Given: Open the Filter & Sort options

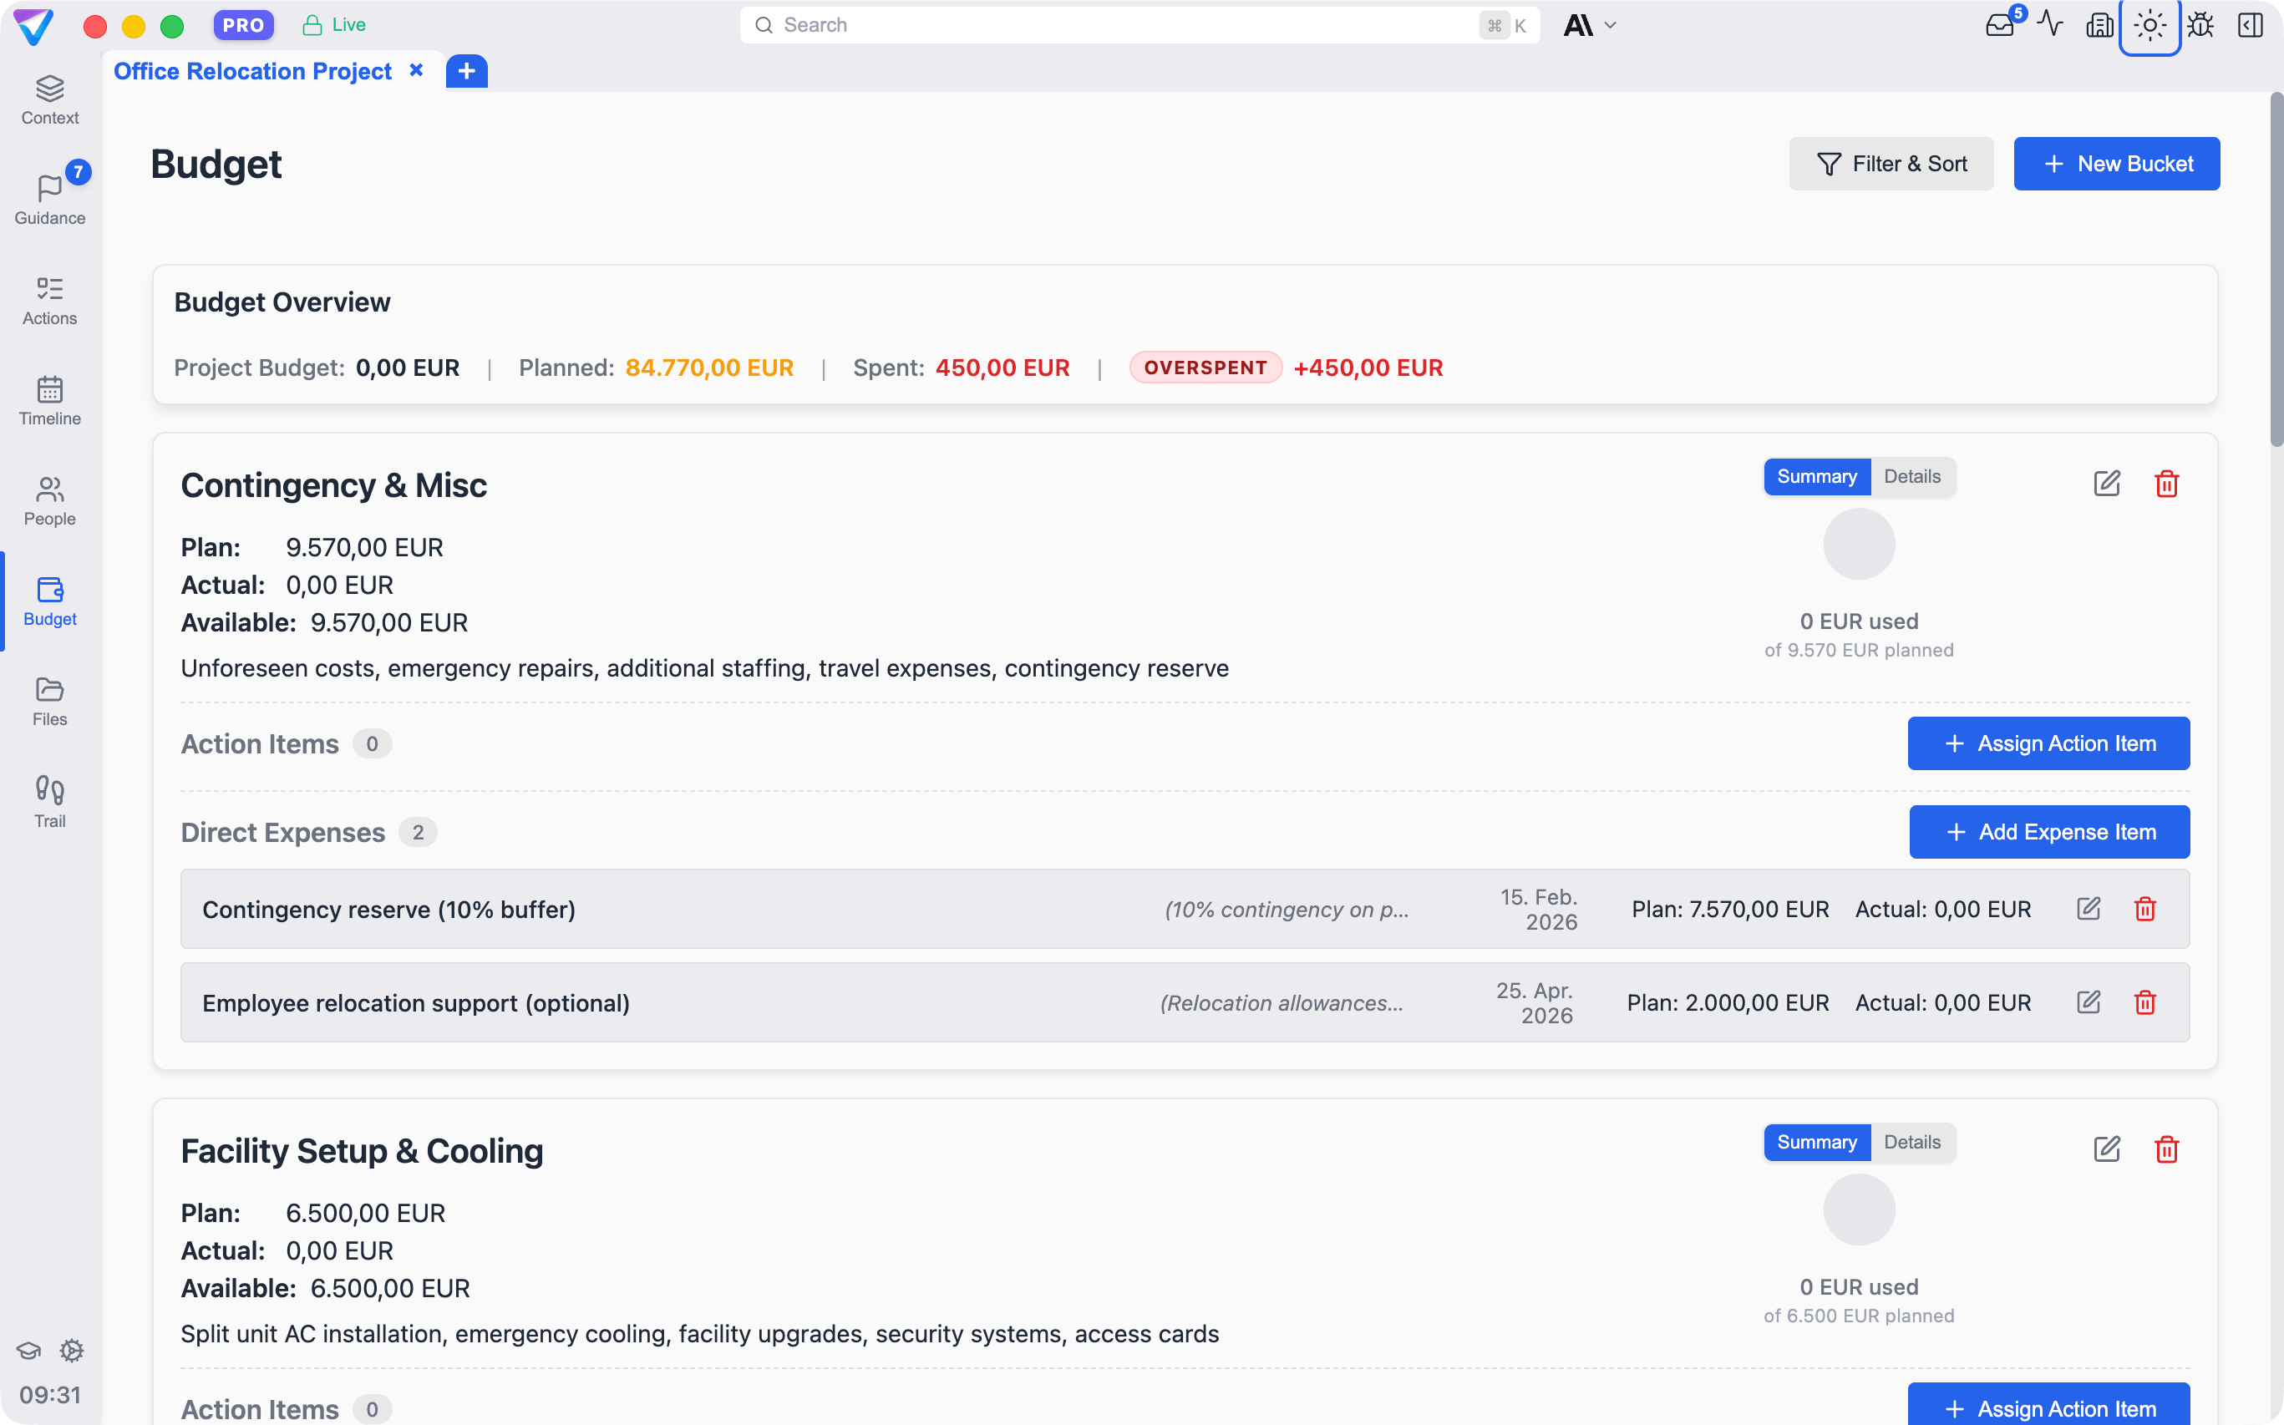Looking at the screenshot, I should 1891,164.
